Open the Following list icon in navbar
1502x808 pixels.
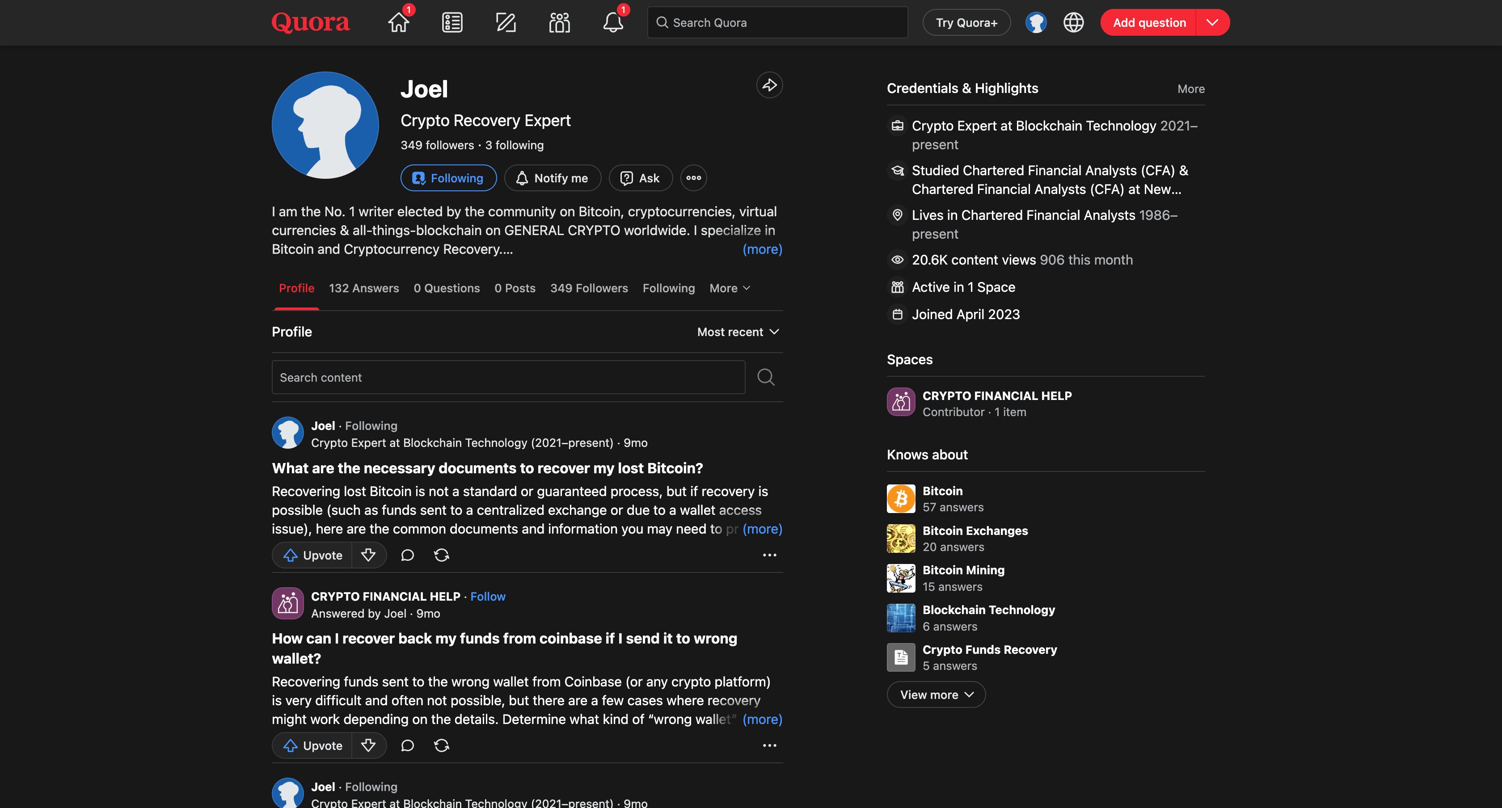[452, 22]
